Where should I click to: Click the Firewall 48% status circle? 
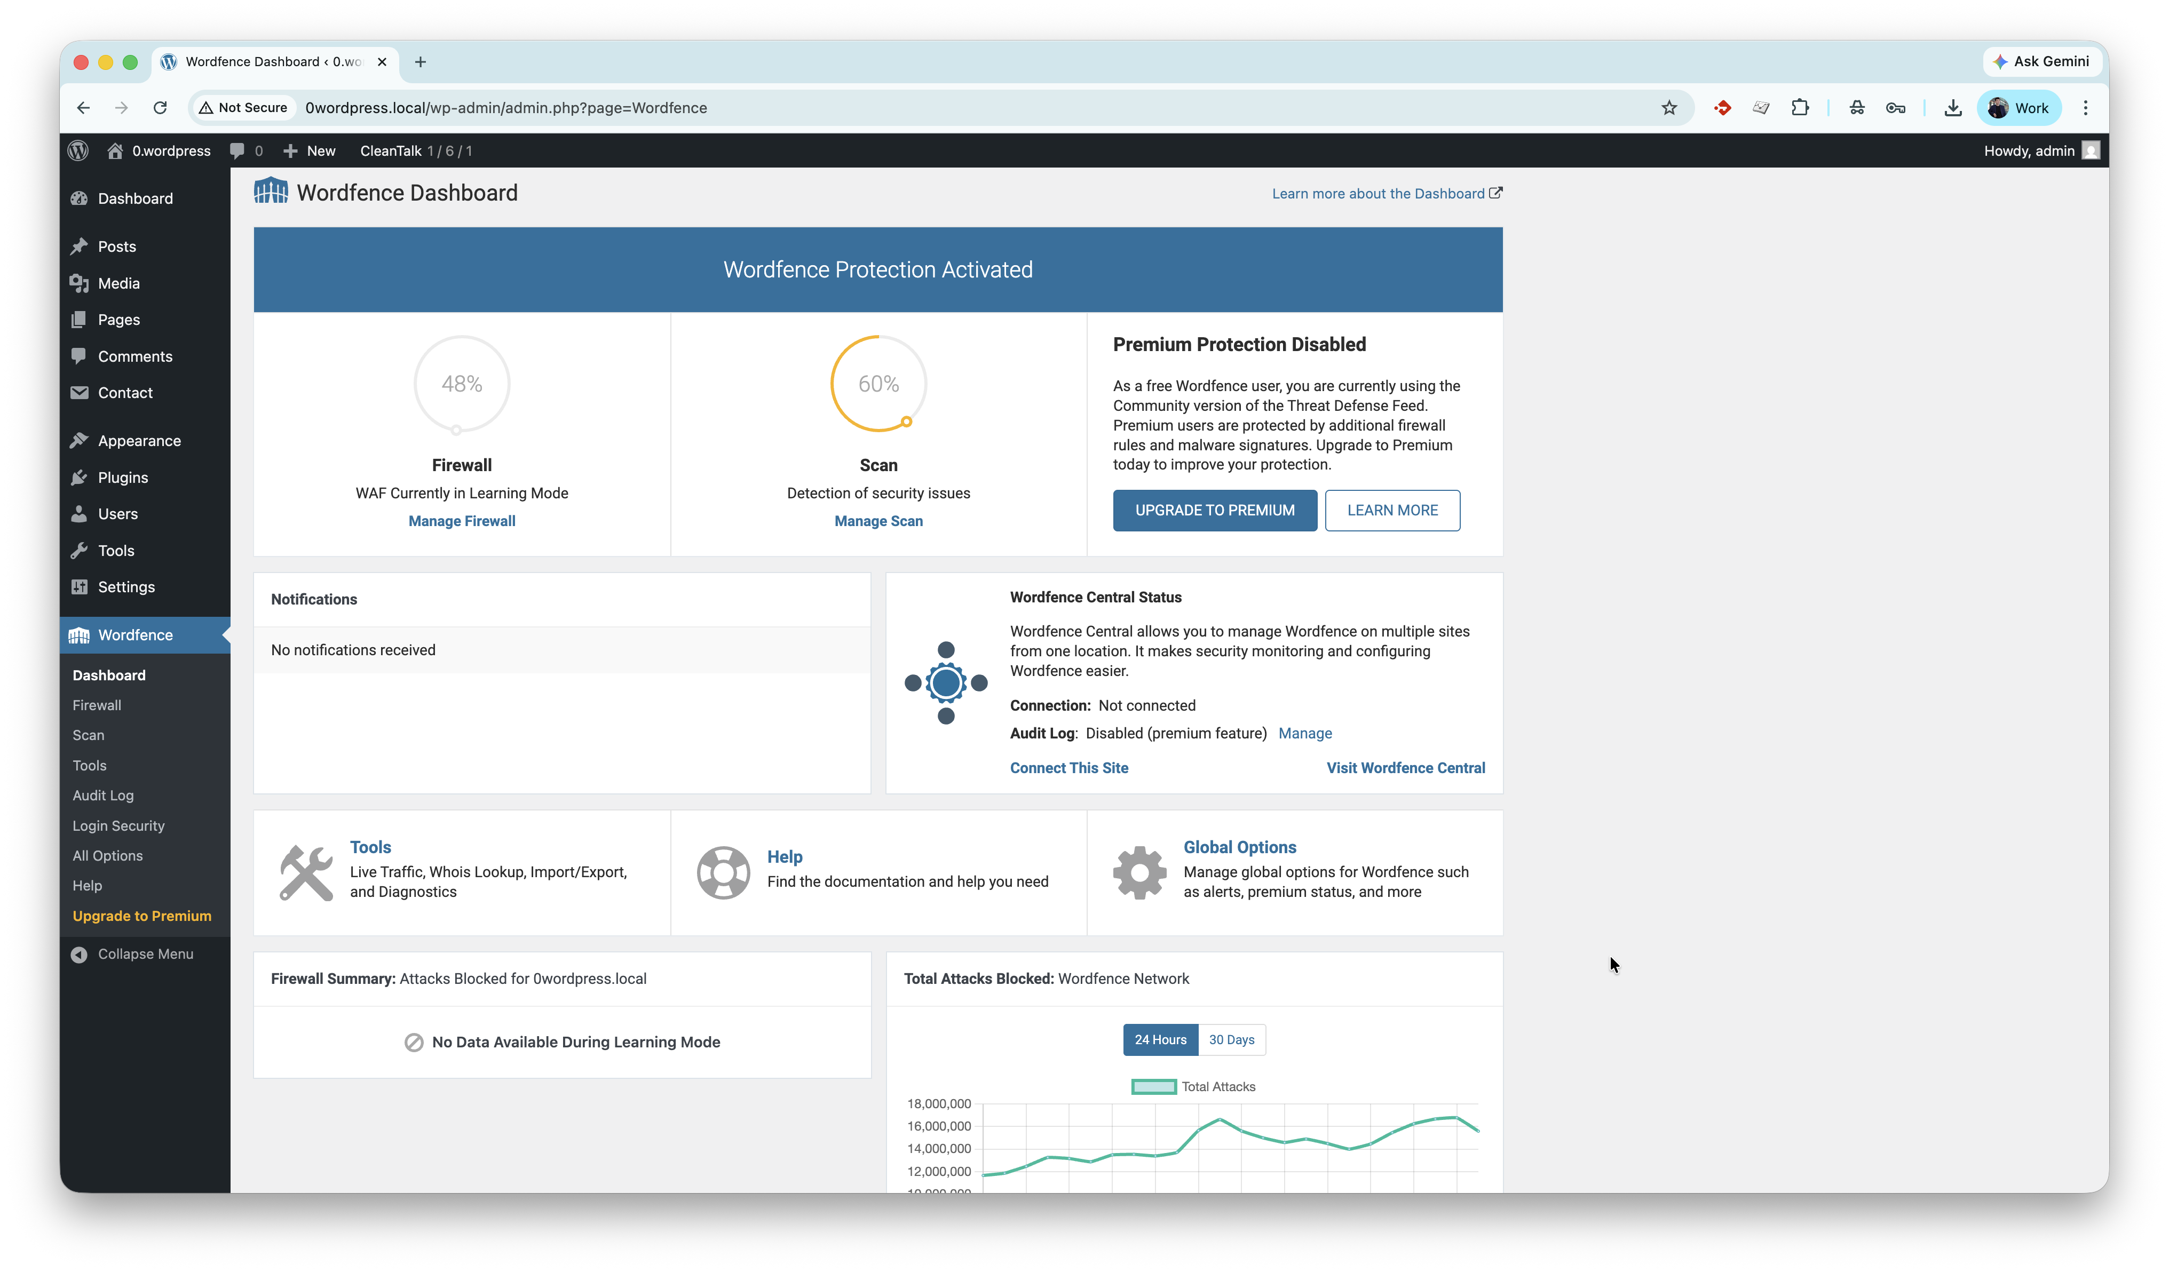tap(462, 384)
